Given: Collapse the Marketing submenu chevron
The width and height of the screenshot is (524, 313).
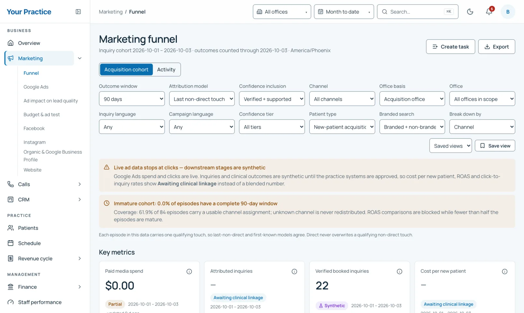Looking at the screenshot, I should (x=80, y=58).
